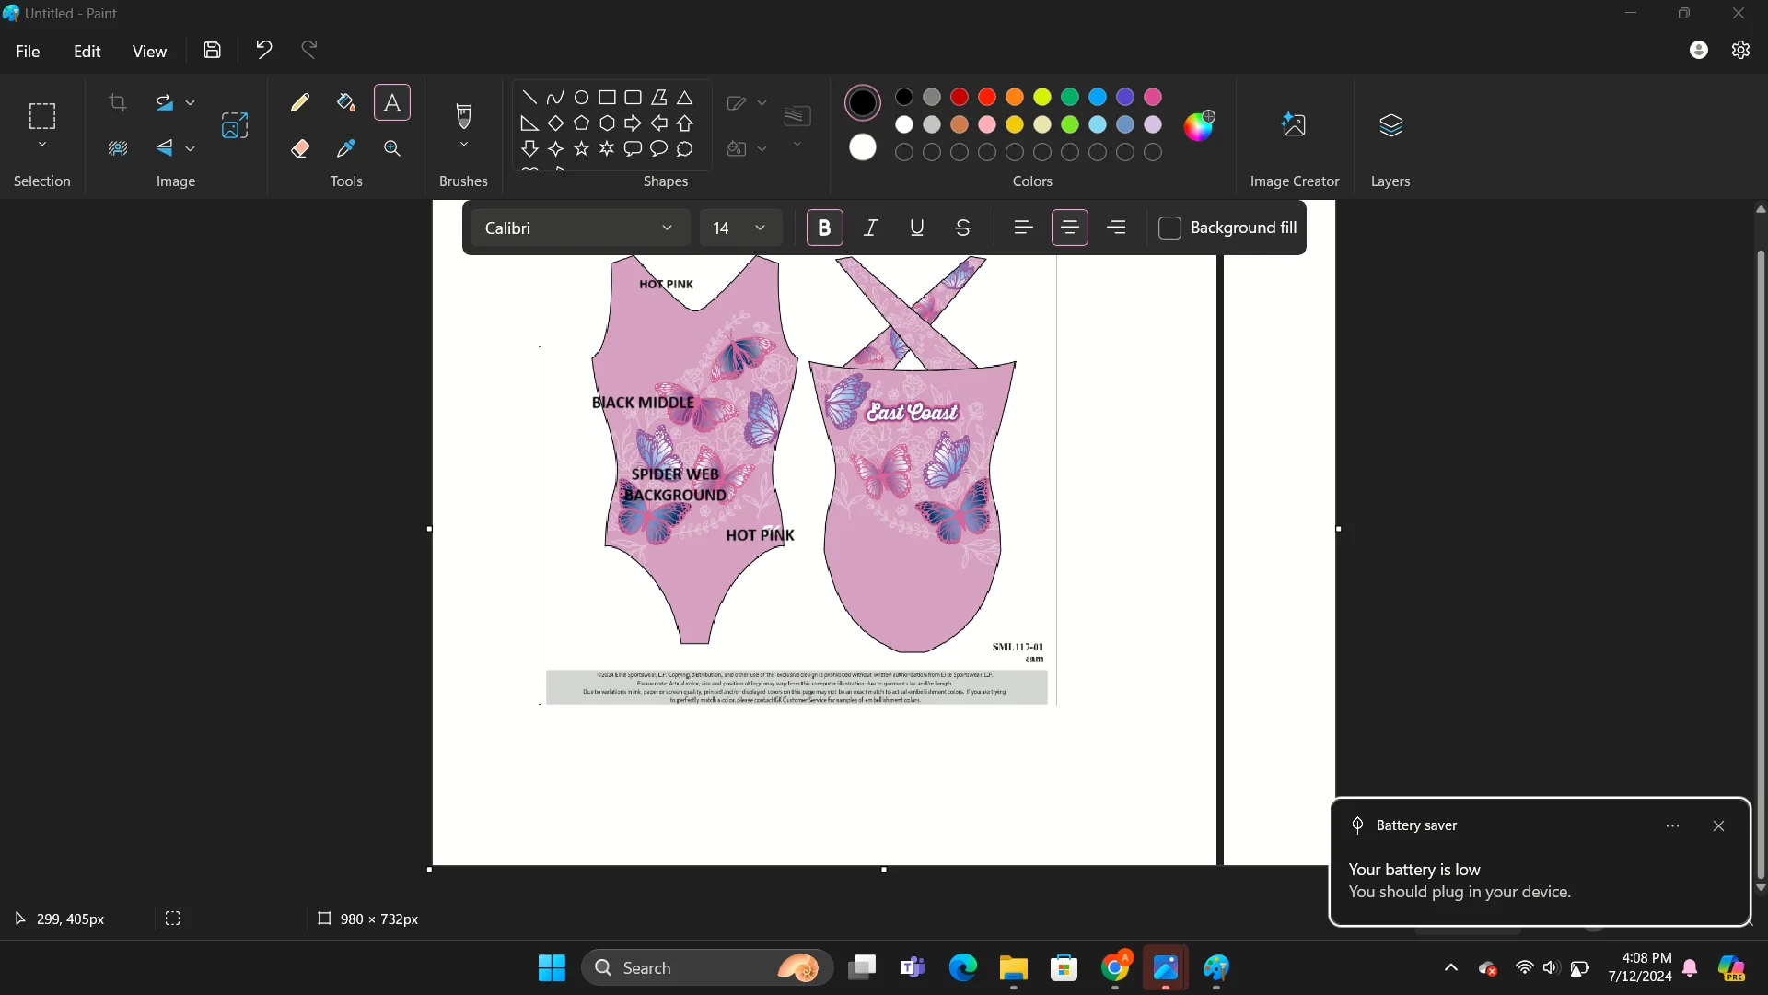Screen dimensions: 1768x995
Task: Click the Brushes tool icon
Action: pos(464,116)
